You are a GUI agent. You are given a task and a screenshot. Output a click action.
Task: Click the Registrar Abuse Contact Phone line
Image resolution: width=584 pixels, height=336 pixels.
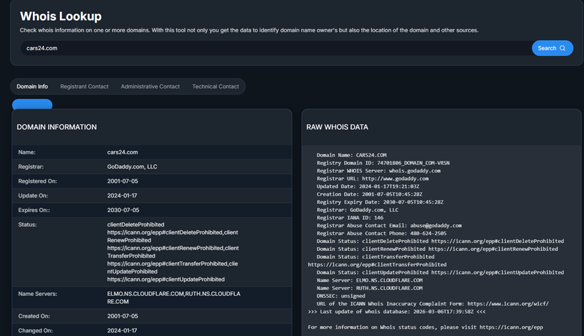382,233
